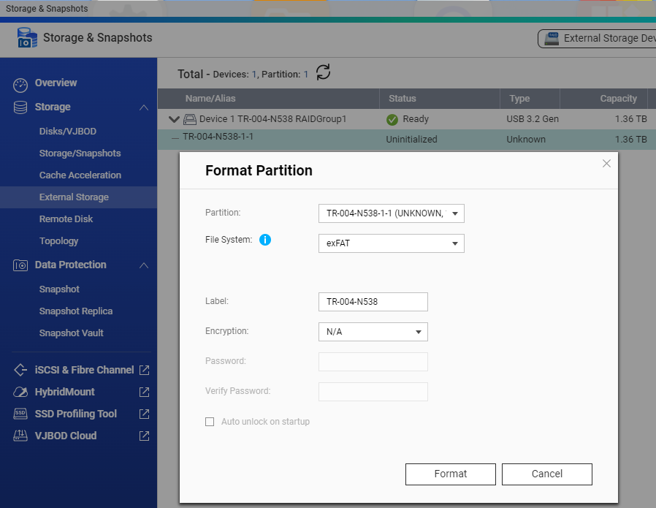Collapse Device 1 TR-004-N538 row

(173, 119)
